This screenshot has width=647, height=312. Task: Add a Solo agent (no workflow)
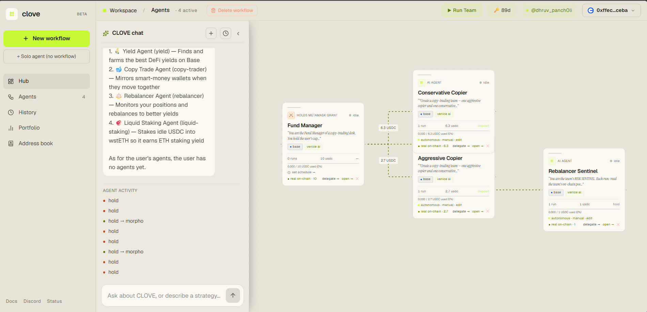coord(47,56)
